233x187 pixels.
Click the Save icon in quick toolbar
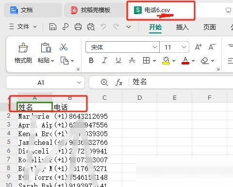(53, 27)
